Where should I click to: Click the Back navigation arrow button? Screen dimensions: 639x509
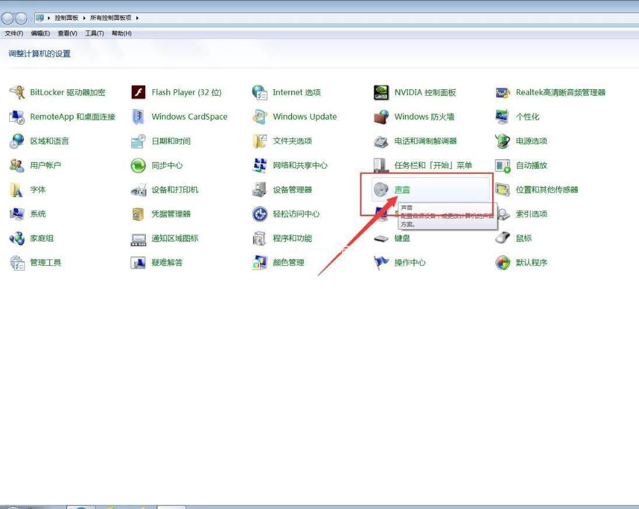point(8,18)
